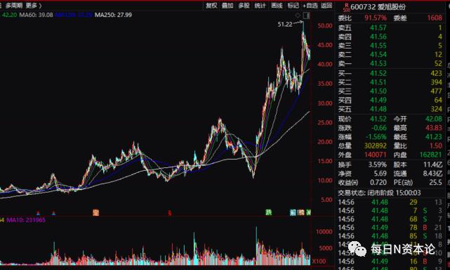Click the 最高 43.83 high value
Screen dimensions: 450x270
[434, 128]
